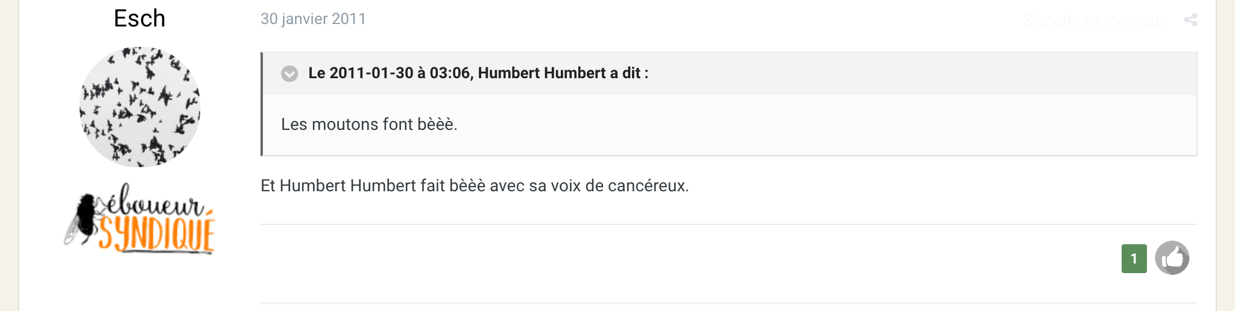Screen dimensions: 1235x311
Task: Click Humbert Humbert name in quote header
Action: 542,73
